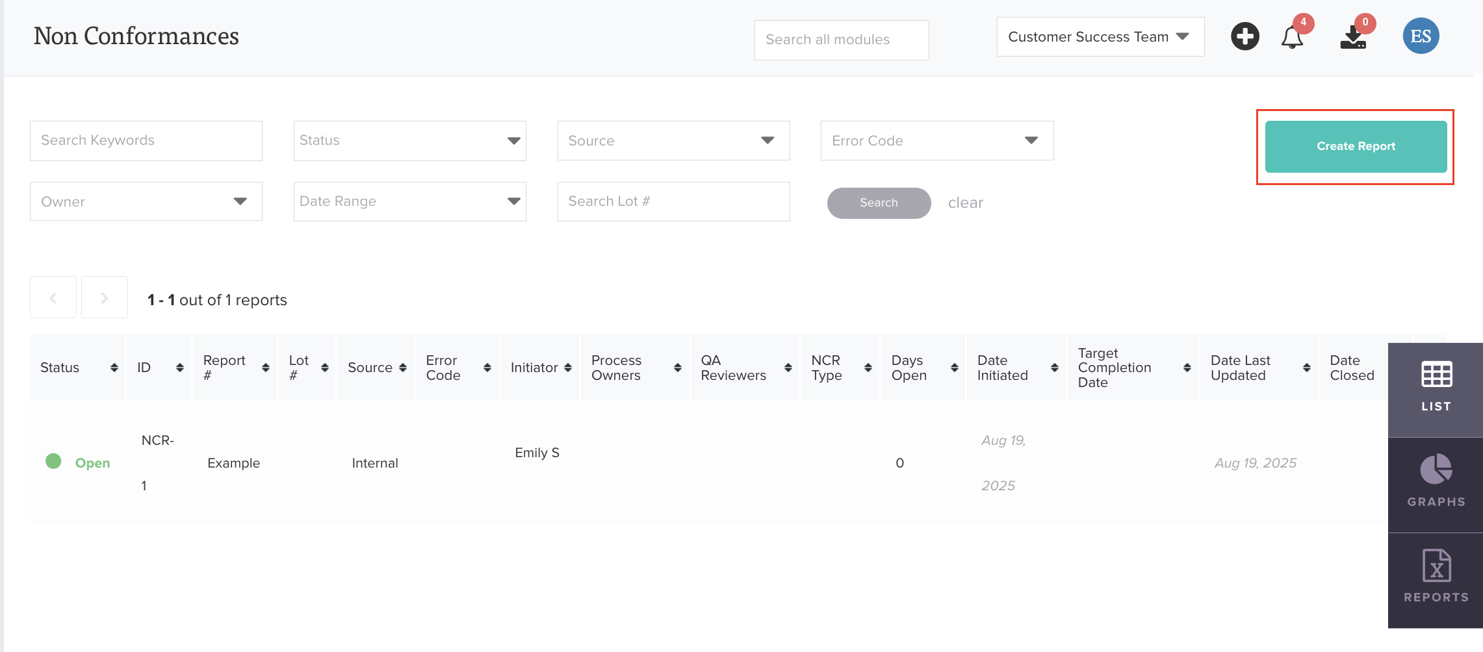Expand the Owner filter dropdown

pos(146,201)
